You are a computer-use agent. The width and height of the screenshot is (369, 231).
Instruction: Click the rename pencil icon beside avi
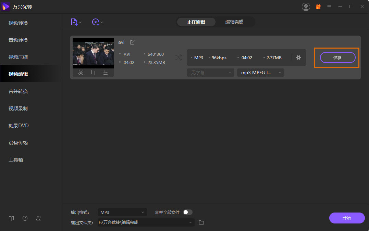(132, 42)
